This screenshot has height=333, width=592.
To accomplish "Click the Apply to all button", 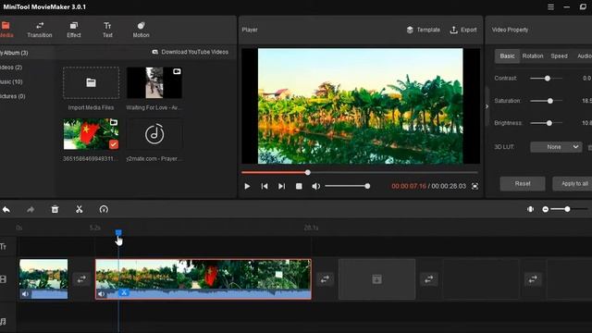I will (573, 184).
